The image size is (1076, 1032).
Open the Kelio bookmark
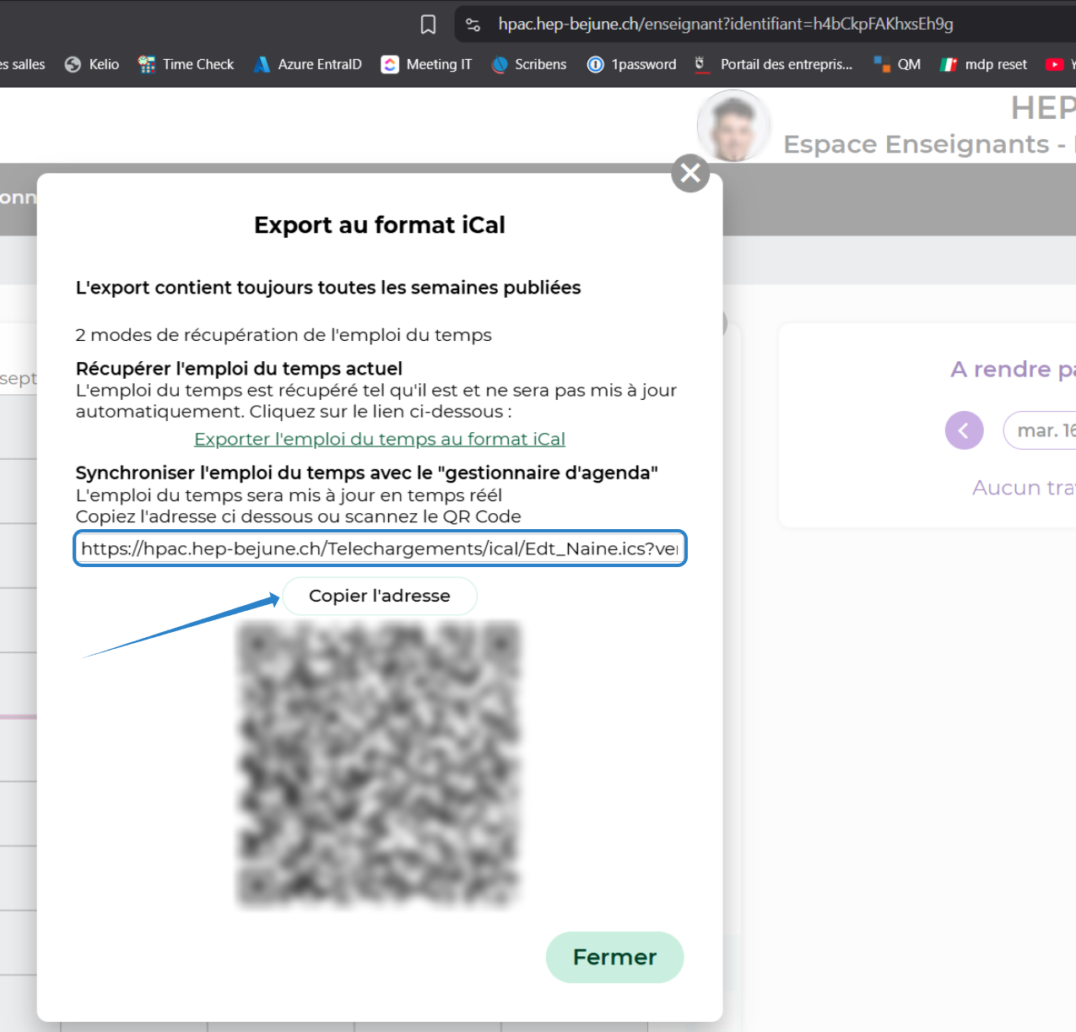click(x=92, y=64)
